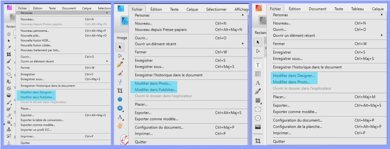The height and width of the screenshot is (149, 390).
Task: Select the Vector Crop tool in the Publisher window
Action: click(258, 141)
